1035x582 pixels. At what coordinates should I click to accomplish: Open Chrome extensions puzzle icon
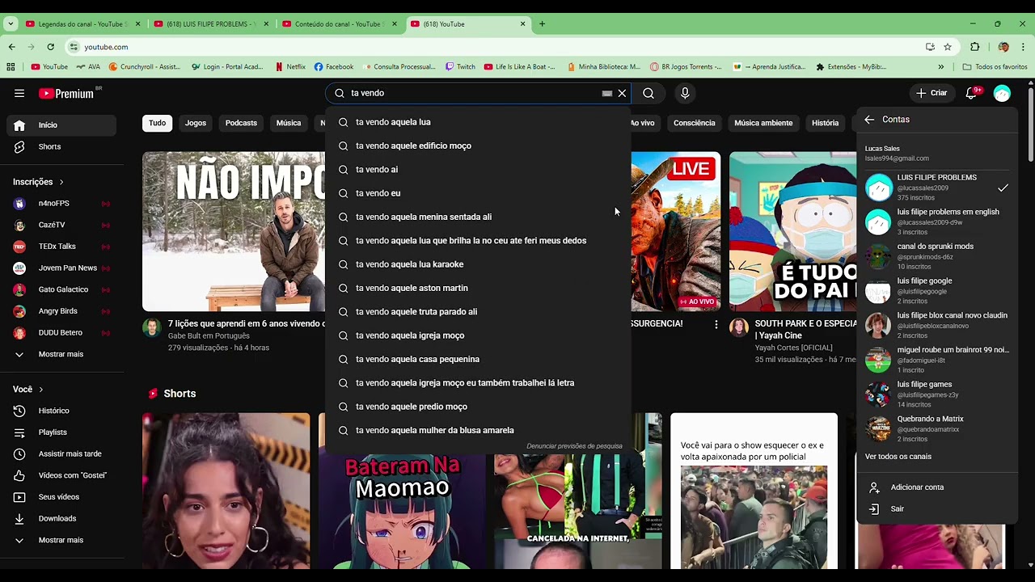point(975,47)
